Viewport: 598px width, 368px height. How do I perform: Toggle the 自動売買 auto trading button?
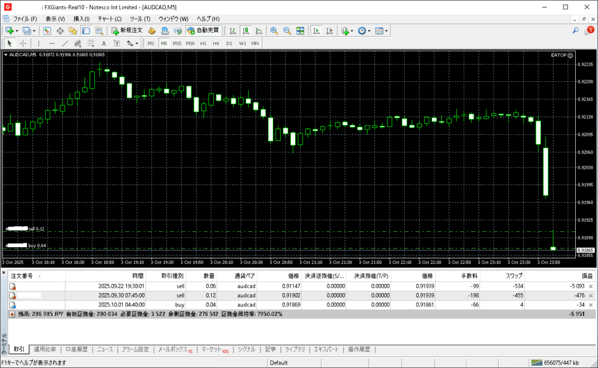coord(203,30)
